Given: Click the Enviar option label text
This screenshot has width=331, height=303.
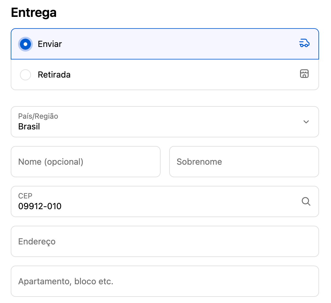Looking at the screenshot, I should click(50, 44).
